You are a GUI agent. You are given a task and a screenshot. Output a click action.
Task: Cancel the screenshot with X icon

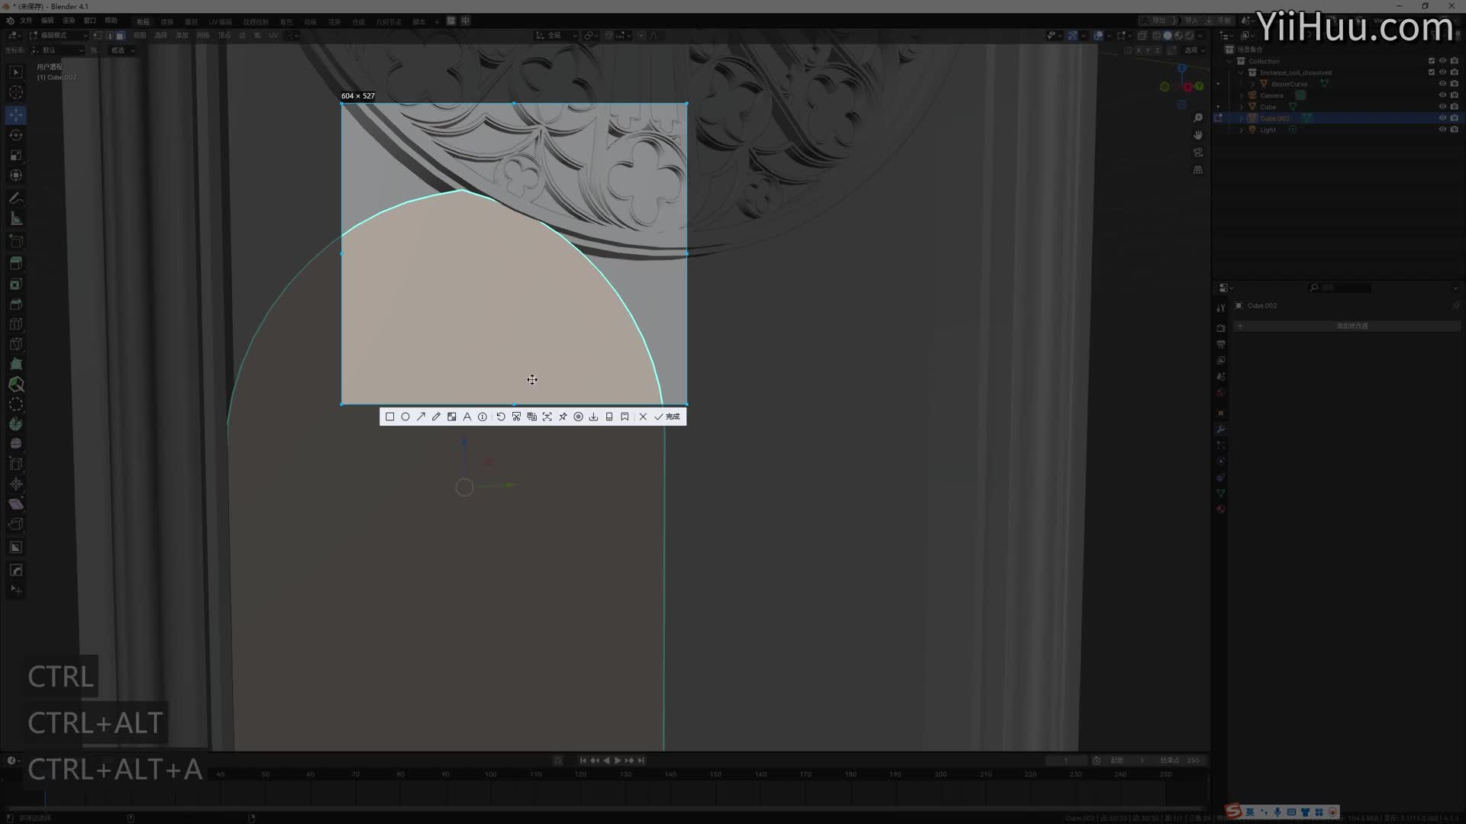(x=643, y=417)
